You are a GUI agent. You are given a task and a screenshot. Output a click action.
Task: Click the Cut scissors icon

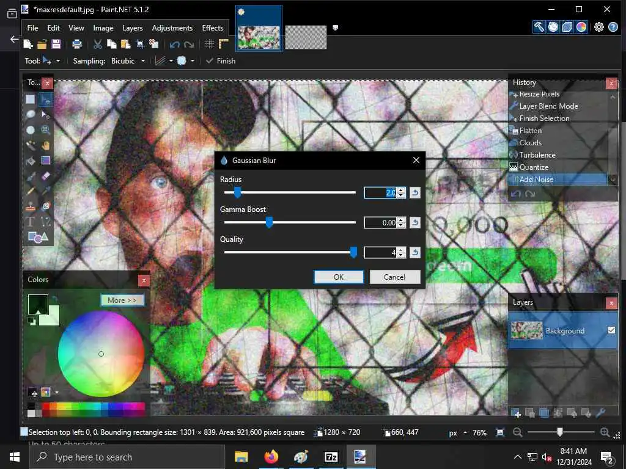[97, 44]
